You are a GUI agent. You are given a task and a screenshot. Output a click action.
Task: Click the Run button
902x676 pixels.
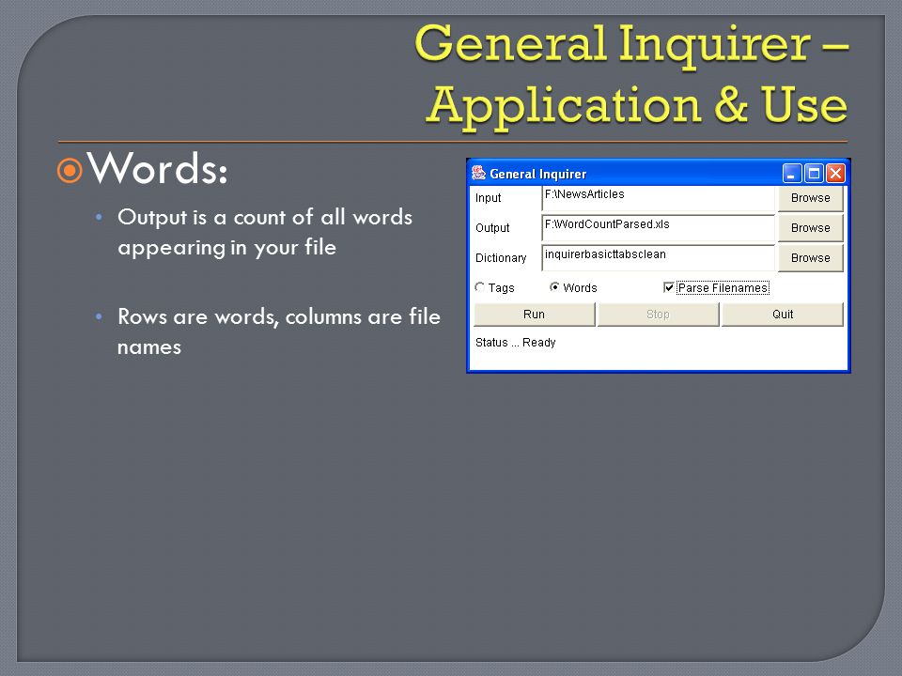tap(534, 315)
